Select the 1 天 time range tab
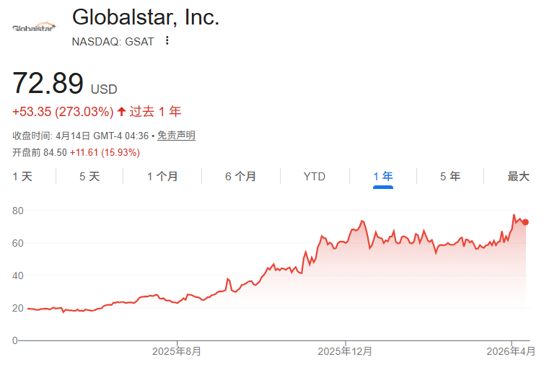This screenshot has height=370, width=544. tap(22, 177)
